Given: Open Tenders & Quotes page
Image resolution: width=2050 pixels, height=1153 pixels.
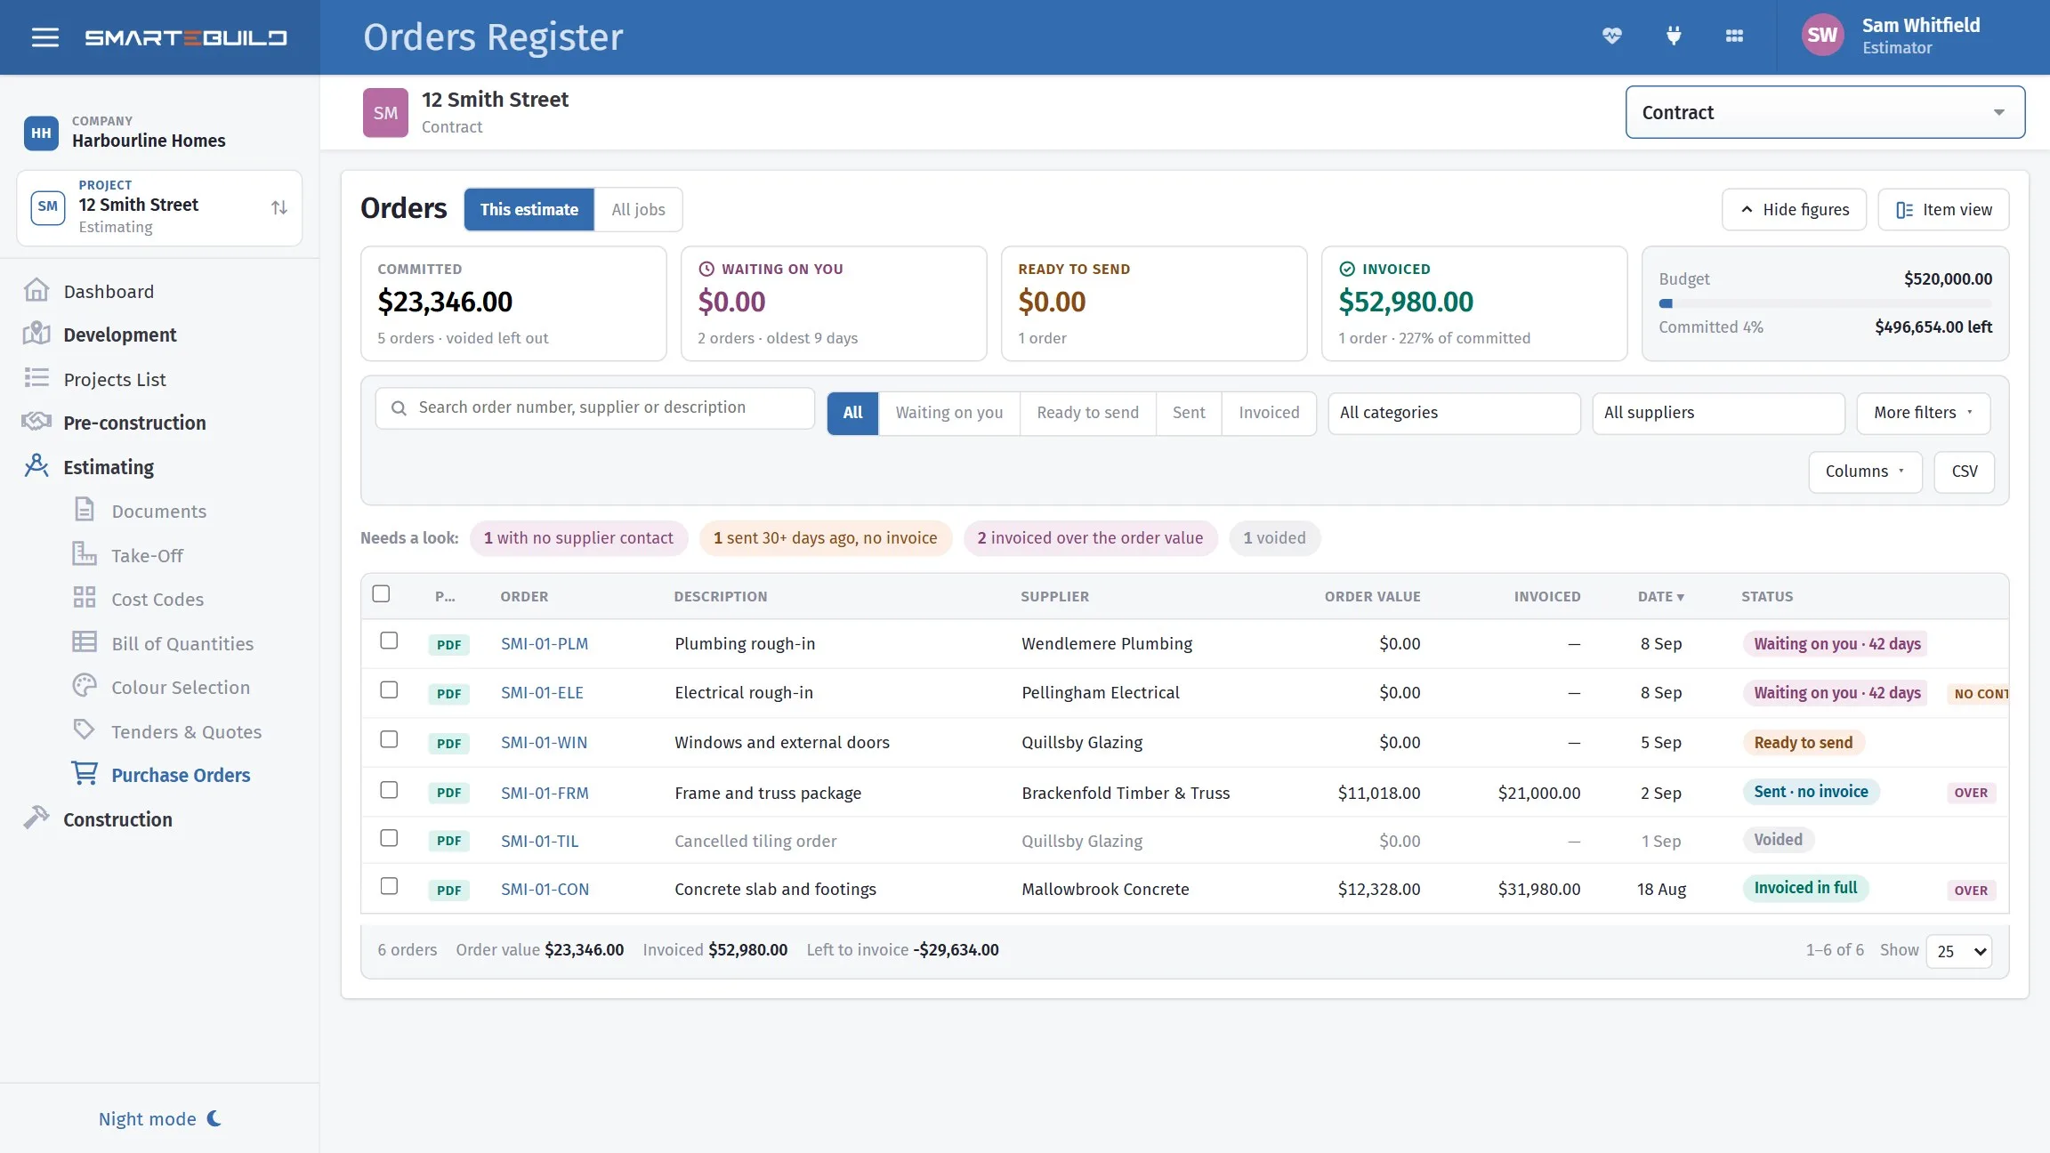Looking at the screenshot, I should 186,731.
